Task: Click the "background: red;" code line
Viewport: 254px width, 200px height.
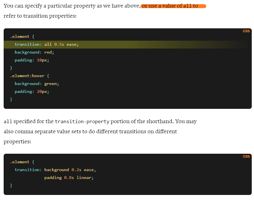Action: (x=34, y=52)
